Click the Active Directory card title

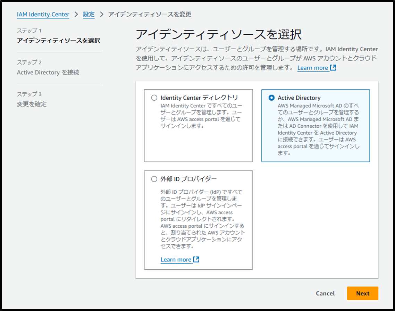point(299,98)
